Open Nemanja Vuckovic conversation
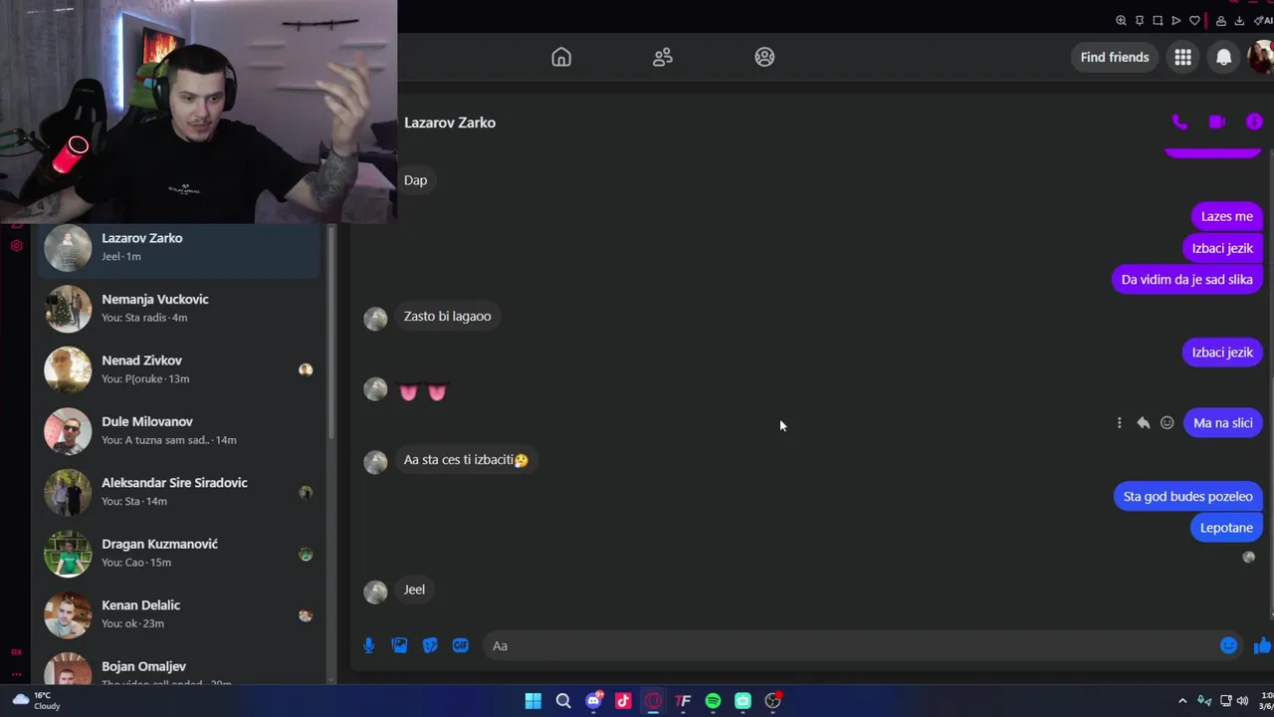1274x717 pixels. [179, 308]
